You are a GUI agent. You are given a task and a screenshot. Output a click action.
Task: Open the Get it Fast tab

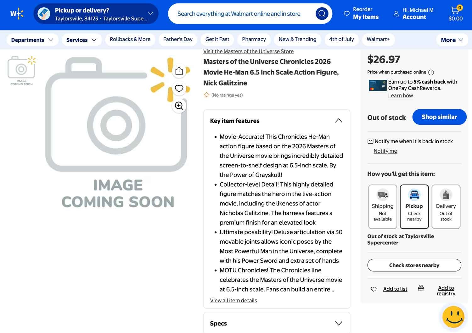[x=217, y=39]
